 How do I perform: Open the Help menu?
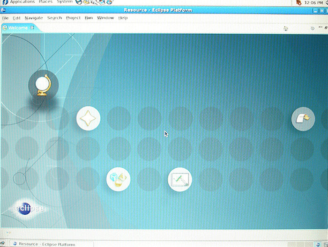(123, 18)
